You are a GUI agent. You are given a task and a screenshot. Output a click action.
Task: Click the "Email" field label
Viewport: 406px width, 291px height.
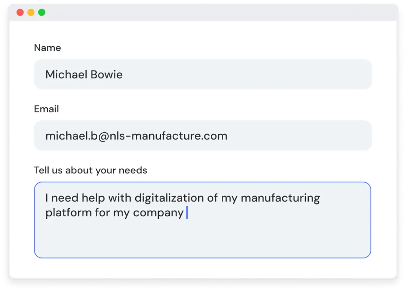tap(46, 109)
